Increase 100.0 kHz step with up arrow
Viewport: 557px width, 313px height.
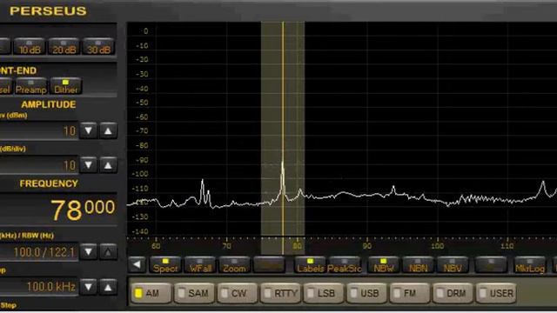(108, 287)
